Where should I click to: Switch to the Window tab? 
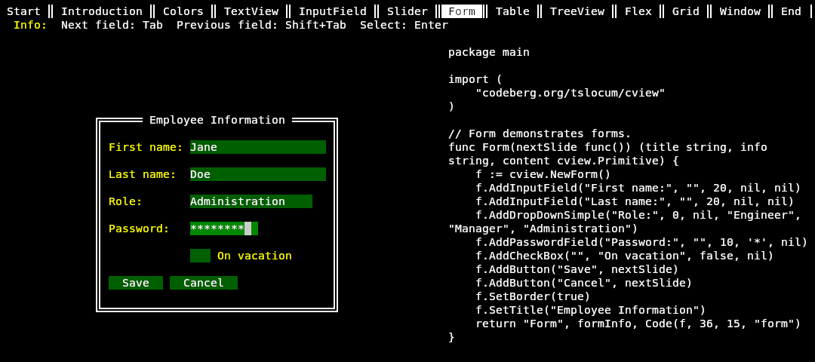[x=740, y=11]
